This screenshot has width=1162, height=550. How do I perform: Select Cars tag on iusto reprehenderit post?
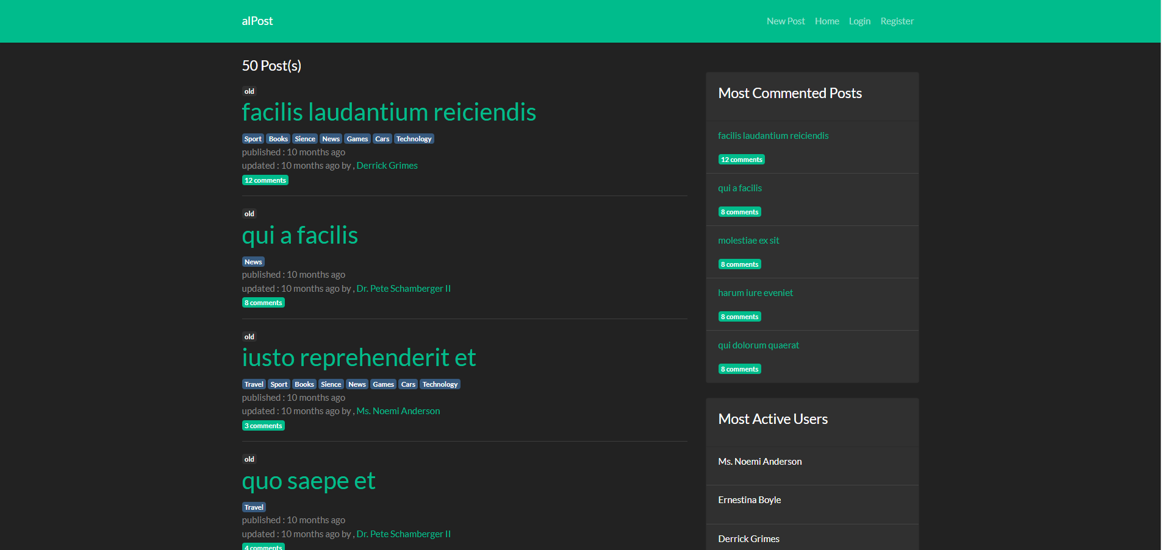[x=409, y=384]
